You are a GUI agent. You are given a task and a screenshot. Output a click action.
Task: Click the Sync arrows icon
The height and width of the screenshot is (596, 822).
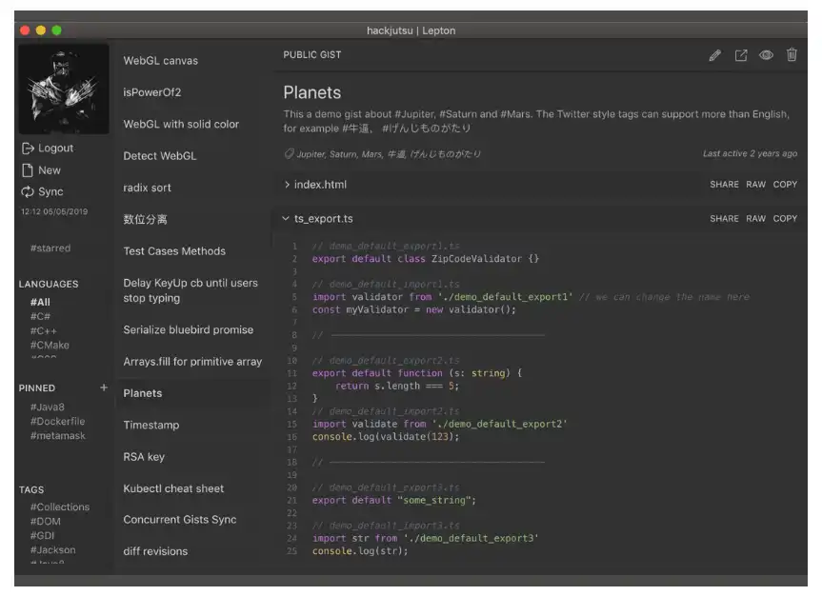tap(28, 192)
